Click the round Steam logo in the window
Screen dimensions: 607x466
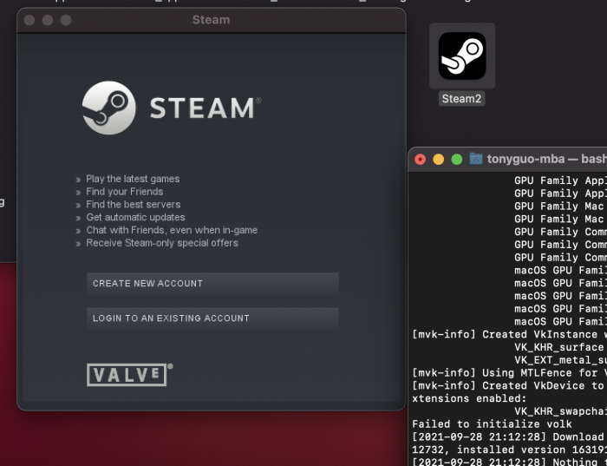[x=109, y=108]
